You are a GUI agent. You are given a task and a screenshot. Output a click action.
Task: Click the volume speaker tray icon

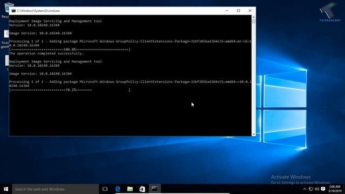point(317,189)
